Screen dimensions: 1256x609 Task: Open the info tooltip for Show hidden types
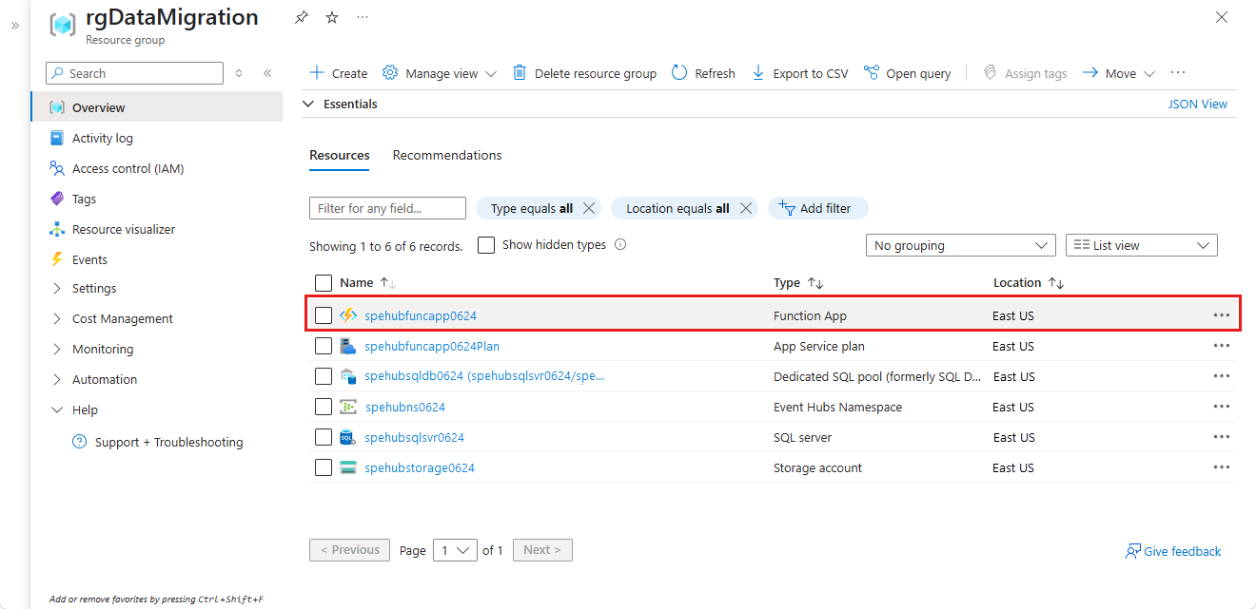click(x=620, y=244)
